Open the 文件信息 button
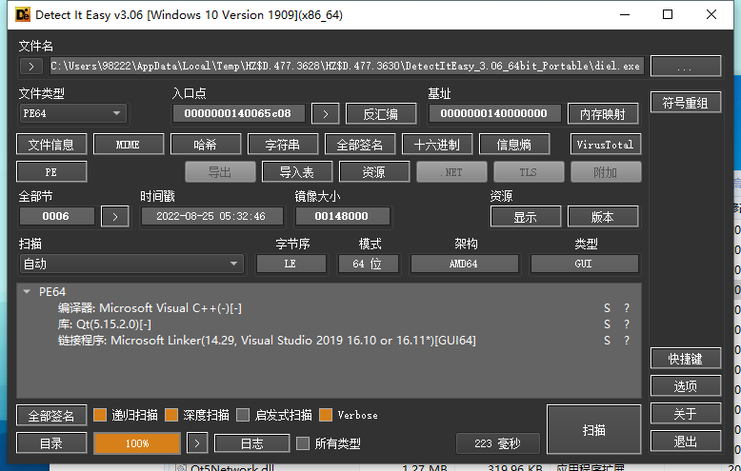The width and height of the screenshot is (741, 471). [x=51, y=145]
